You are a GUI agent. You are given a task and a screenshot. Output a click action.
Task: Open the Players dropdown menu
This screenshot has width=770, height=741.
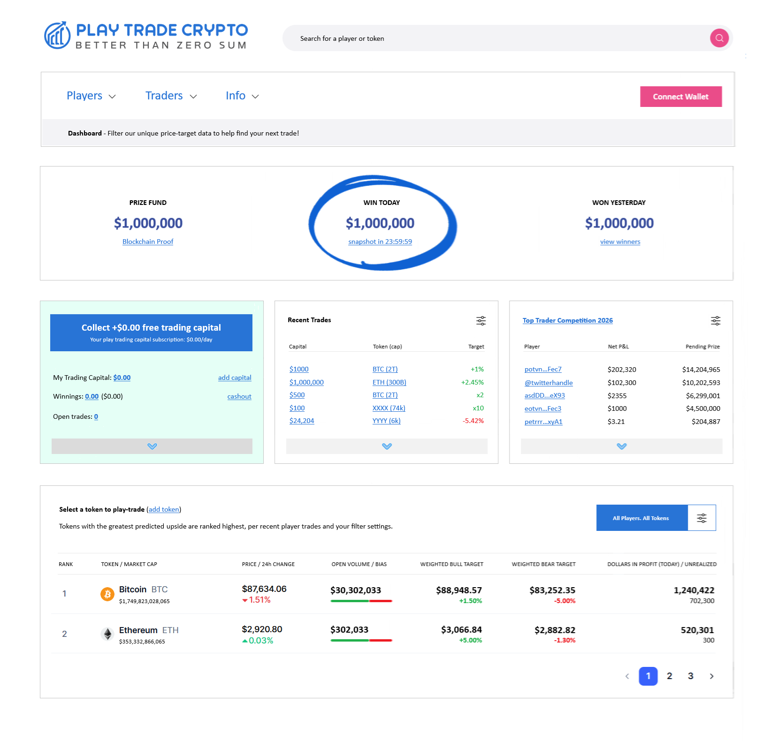click(91, 96)
